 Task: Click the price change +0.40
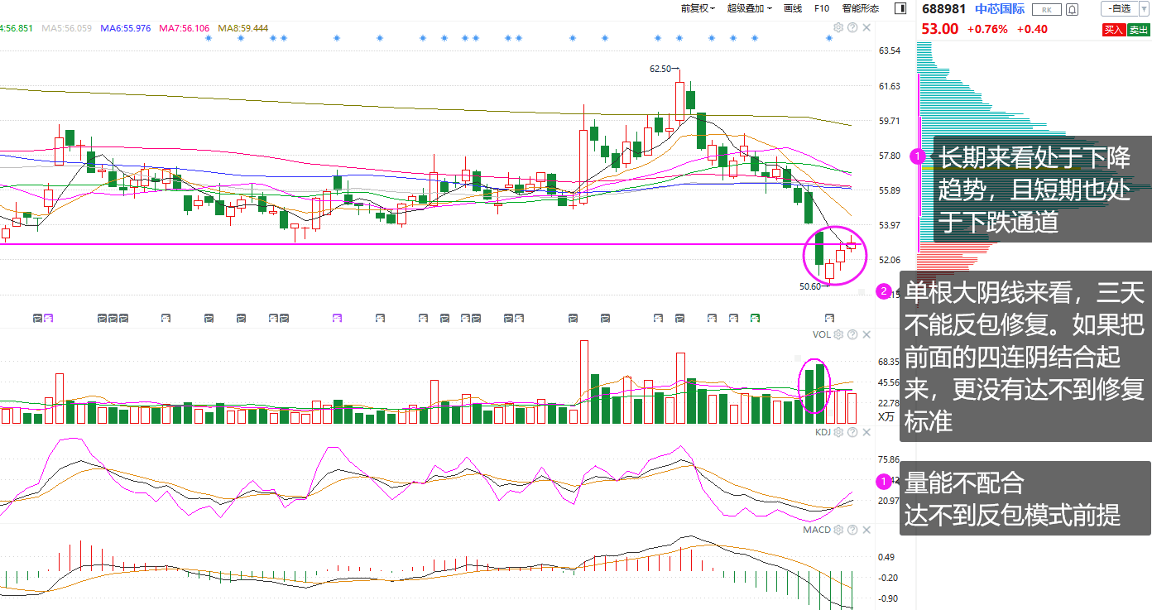click(x=1032, y=29)
